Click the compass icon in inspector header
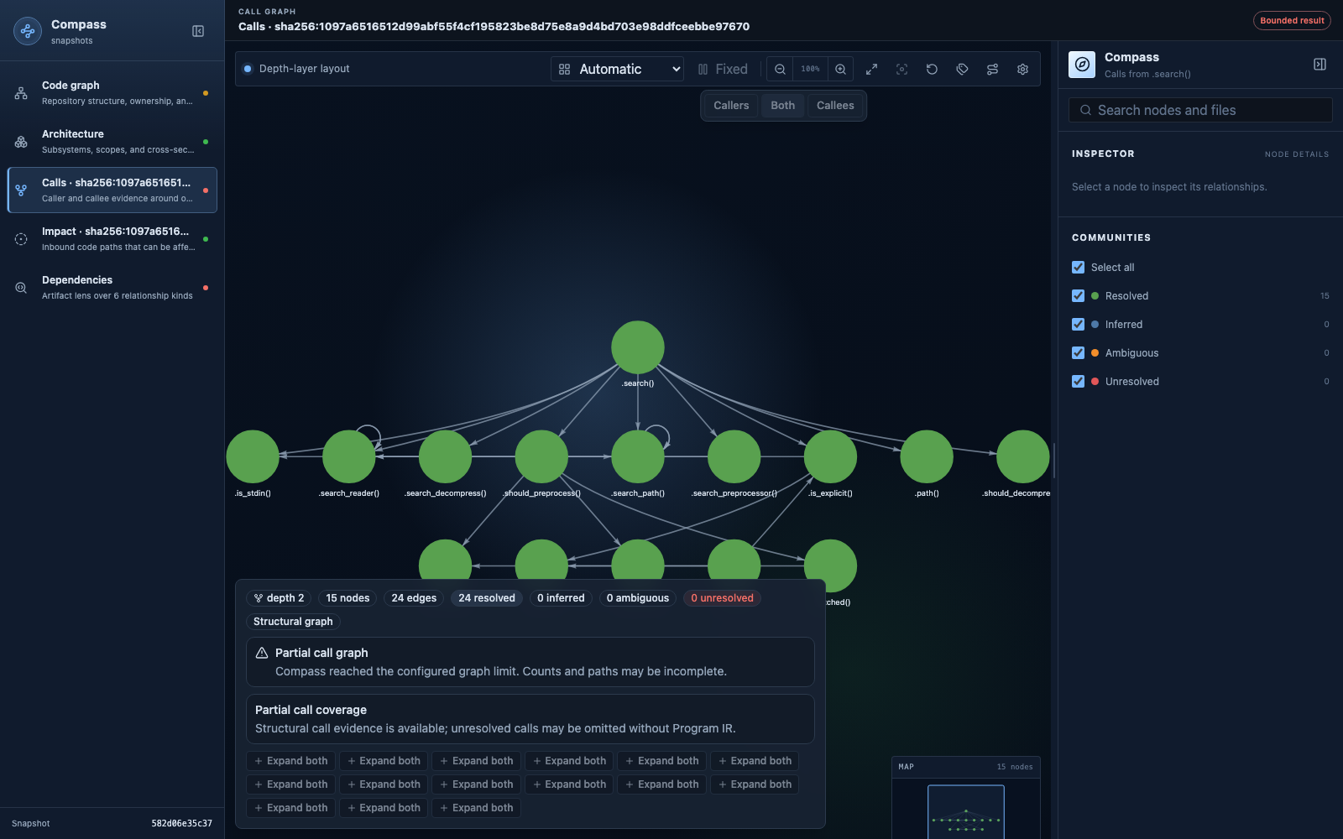This screenshot has height=839, width=1343. point(1082,64)
